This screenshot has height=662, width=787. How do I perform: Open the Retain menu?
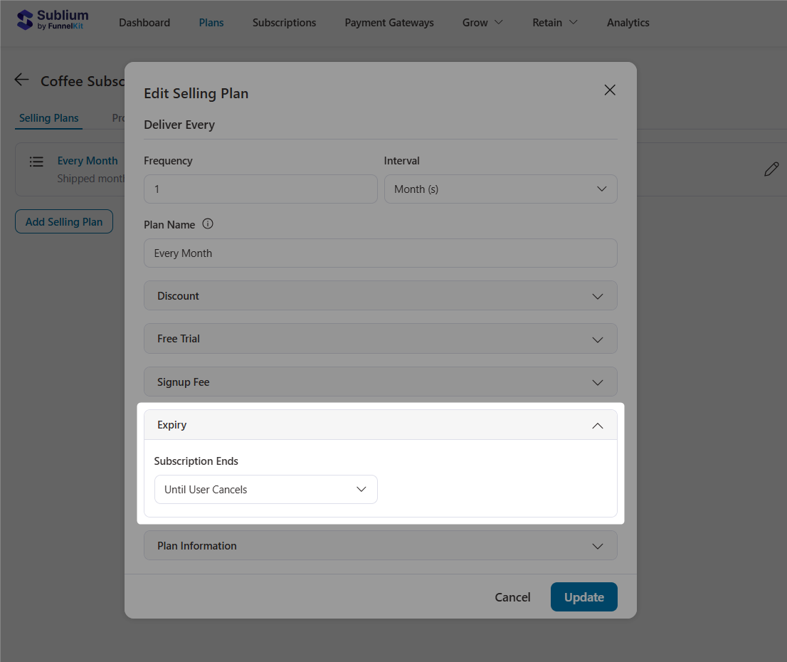click(554, 22)
